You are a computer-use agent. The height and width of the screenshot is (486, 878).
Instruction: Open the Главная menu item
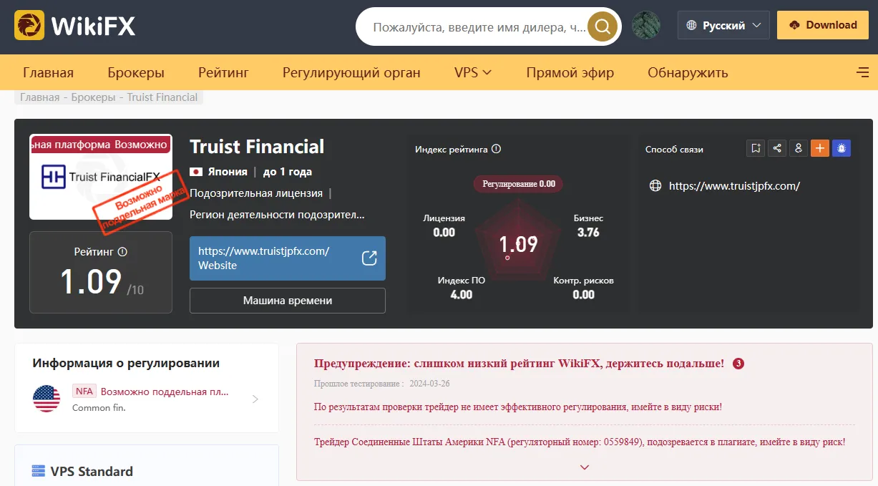[48, 72]
